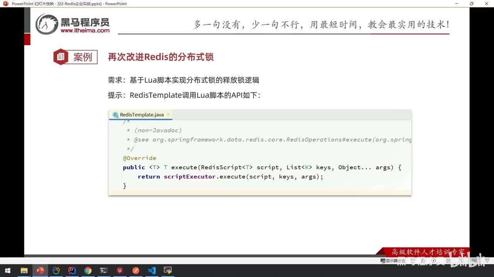This screenshot has height=277, width=494.
Task: Open the orange round app in the taskbar
Action: coord(136,270)
